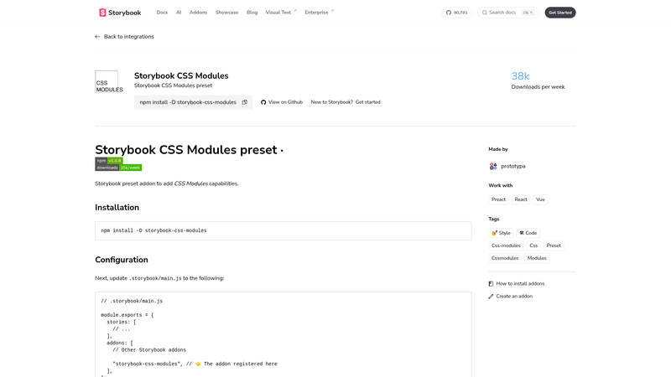671x377 pixels.
Task: Focus the Search docs field
Action: pyautogui.click(x=508, y=13)
